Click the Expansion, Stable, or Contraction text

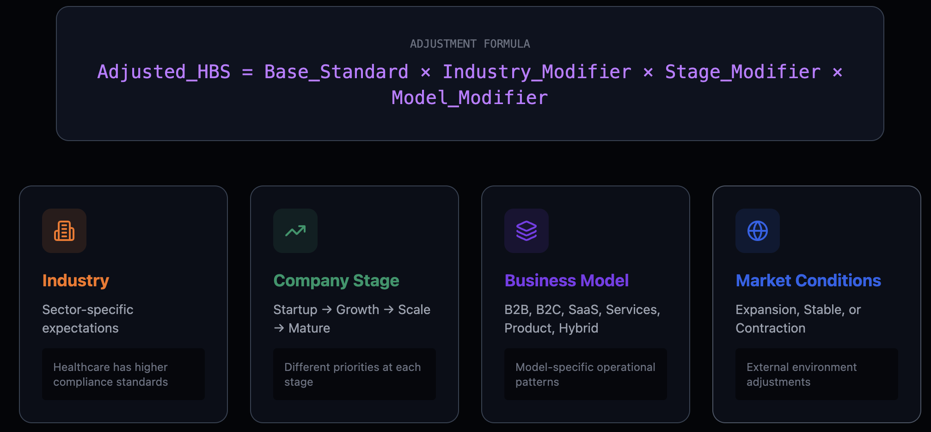point(798,319)
